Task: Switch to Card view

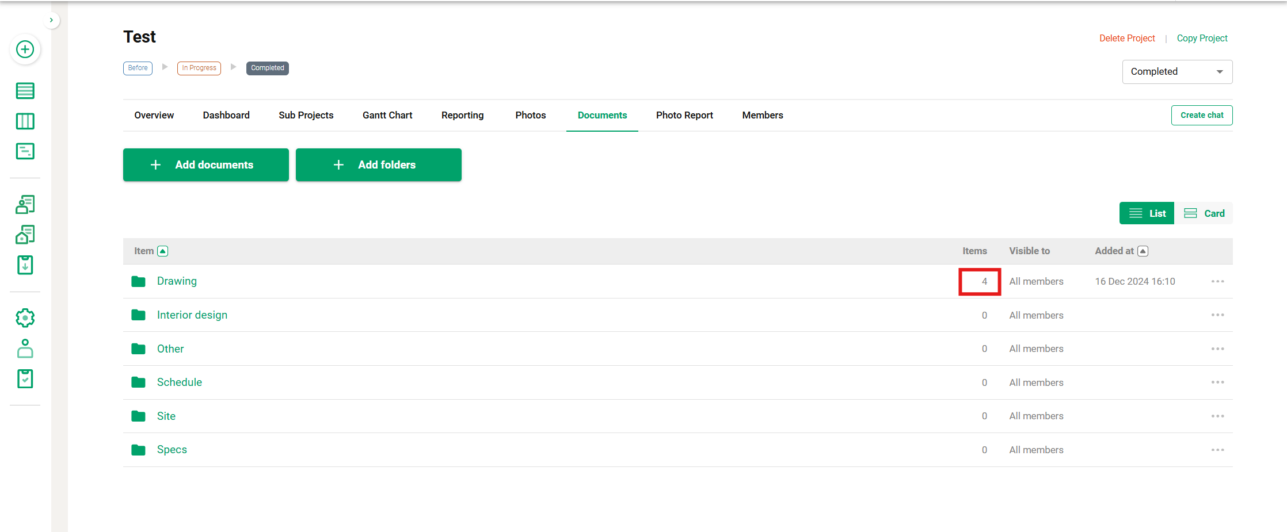Action: 1204,213
